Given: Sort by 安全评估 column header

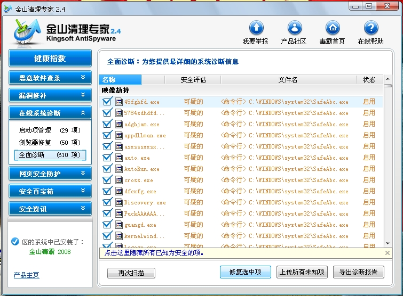Looking at the screenshot, I should 193,80.
